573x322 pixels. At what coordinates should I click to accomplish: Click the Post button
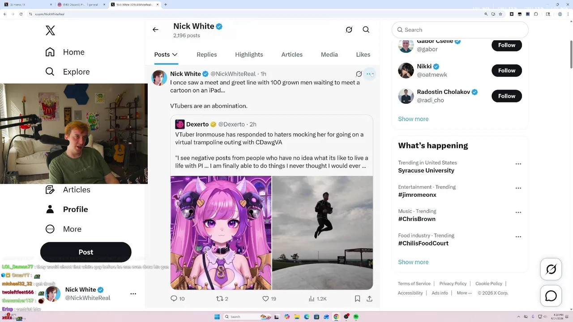point(86,252)
